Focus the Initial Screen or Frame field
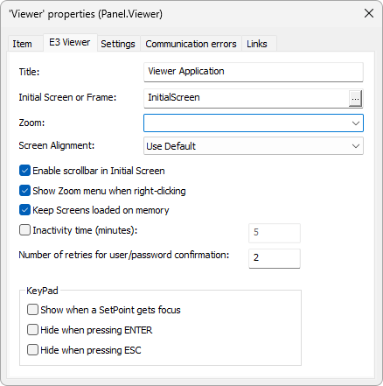The image size is (383, 386). click(x=247, y=98)
